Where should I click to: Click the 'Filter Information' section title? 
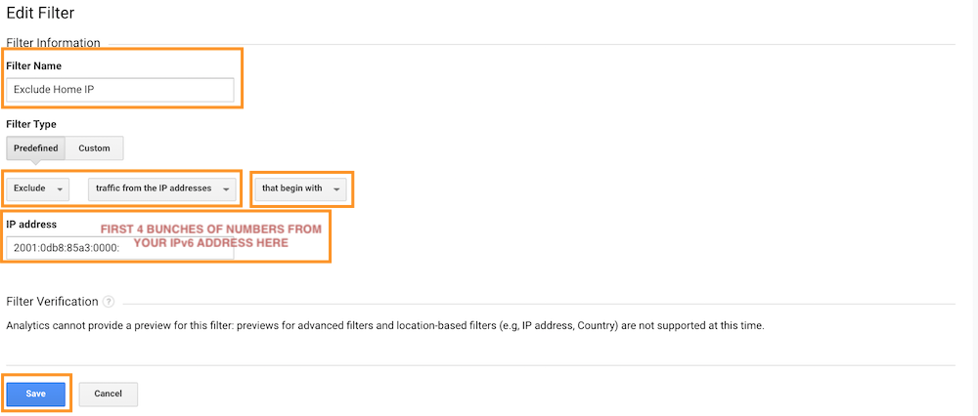pos(53,43)
